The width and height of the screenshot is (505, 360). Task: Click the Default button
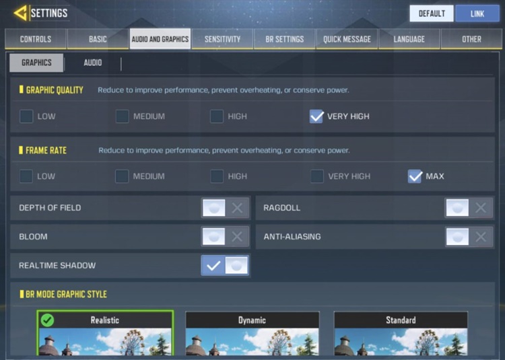(432, 13)
